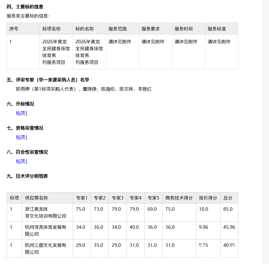Open the 标项1 link under 开标情况
The image size is (269, 264).
[22, 113]
